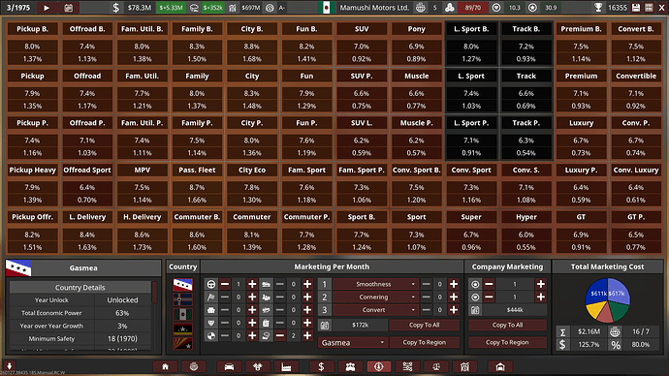Advance time with the play button
Image resolution: width=669 pixels, height=376 pixels.
tap(47, 7)
